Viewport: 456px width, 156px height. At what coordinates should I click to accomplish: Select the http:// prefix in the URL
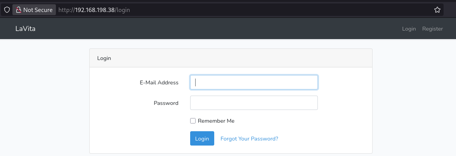coord(67,10)
